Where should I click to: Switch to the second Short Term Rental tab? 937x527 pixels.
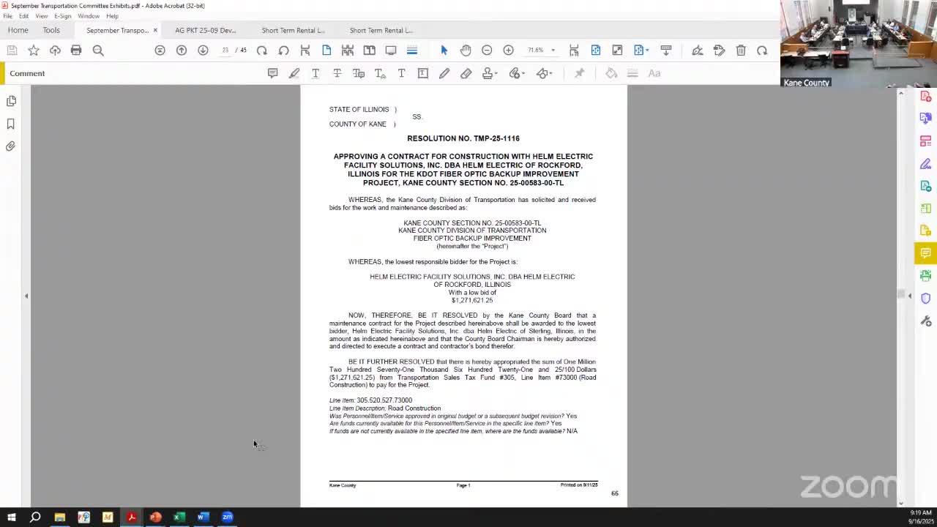pyautogui.click(x=381, y=31)
